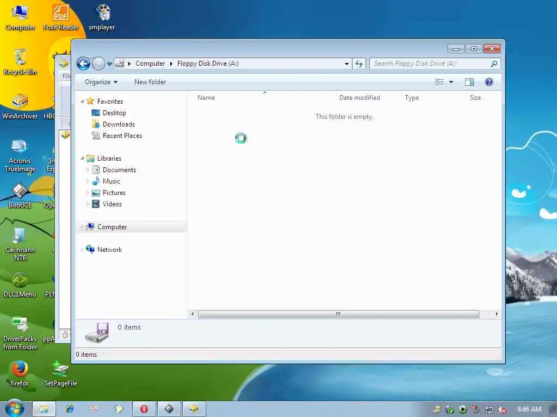Open the Organize menu
The image size is (557, 417).
(x=101, y=82)
